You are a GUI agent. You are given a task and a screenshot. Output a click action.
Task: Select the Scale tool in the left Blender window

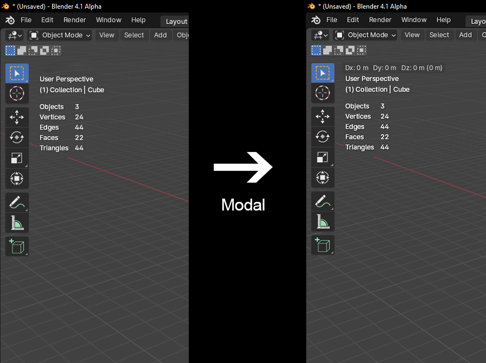17,158
